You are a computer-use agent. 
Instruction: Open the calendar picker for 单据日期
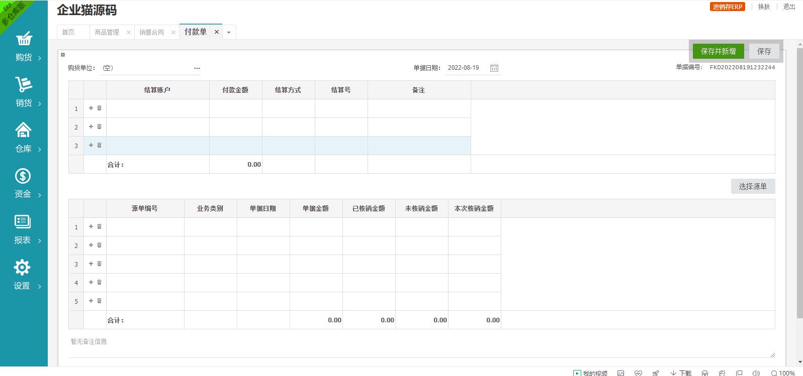click(494, 68)
